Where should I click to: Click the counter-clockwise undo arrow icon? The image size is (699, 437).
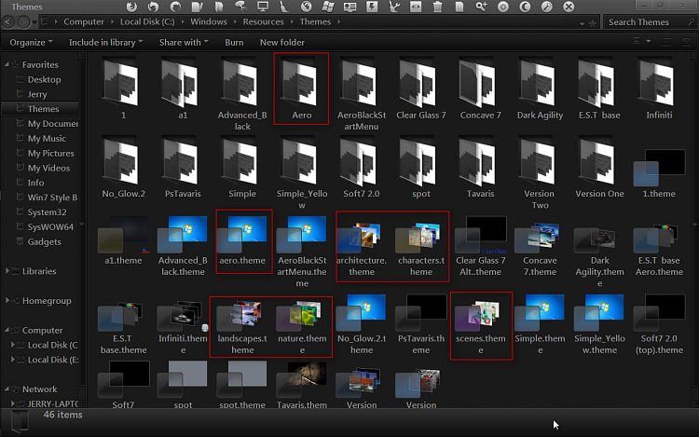(154, 7)
